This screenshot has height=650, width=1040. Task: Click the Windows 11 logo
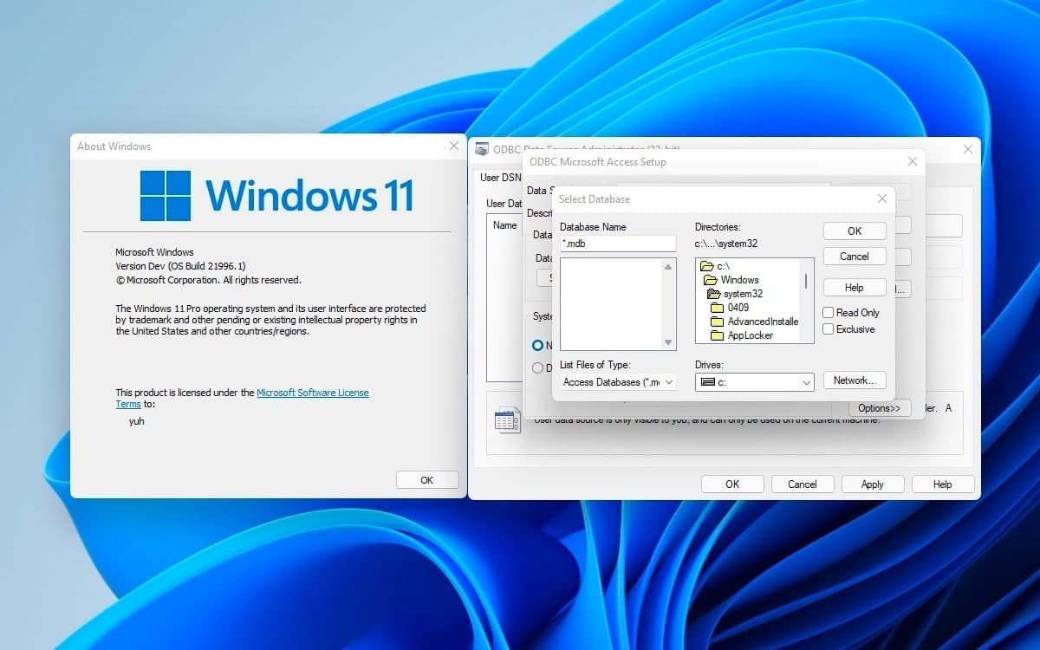click(166, 196)
